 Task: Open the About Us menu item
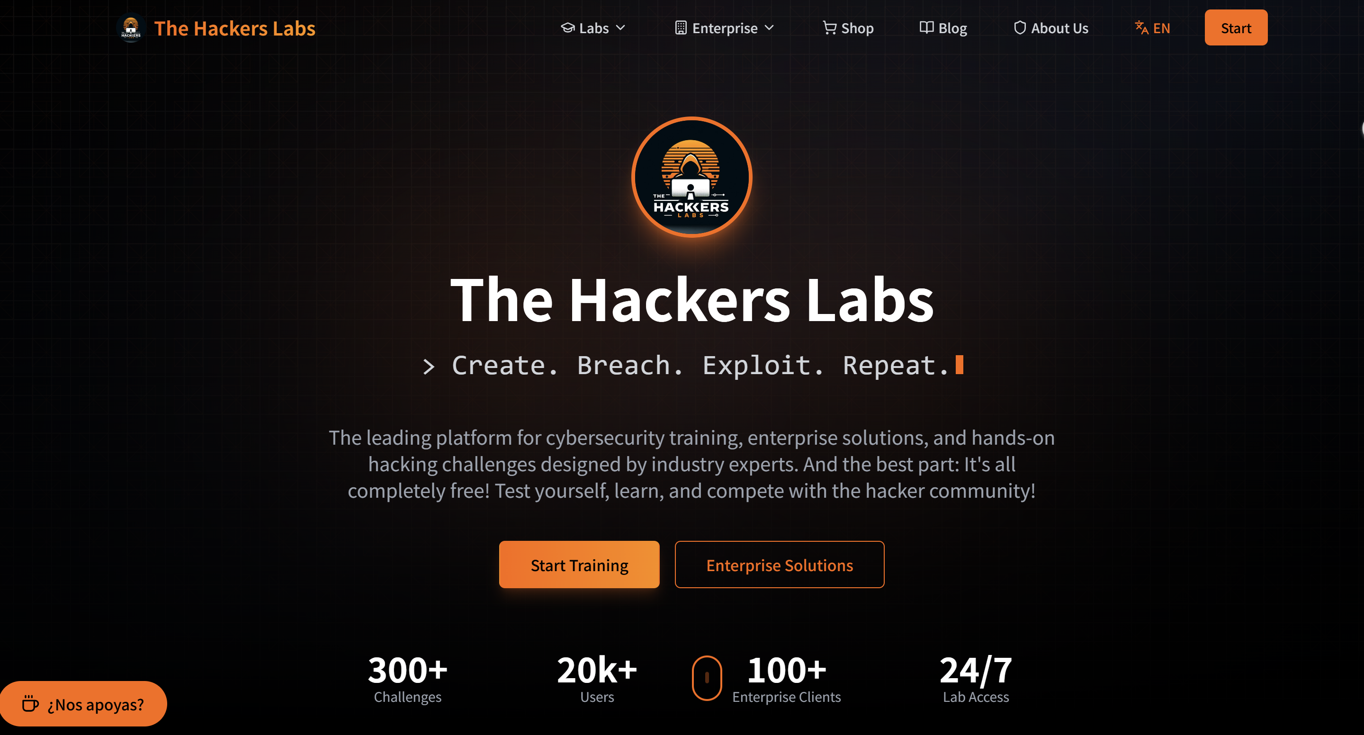(x=1051, y=28)
